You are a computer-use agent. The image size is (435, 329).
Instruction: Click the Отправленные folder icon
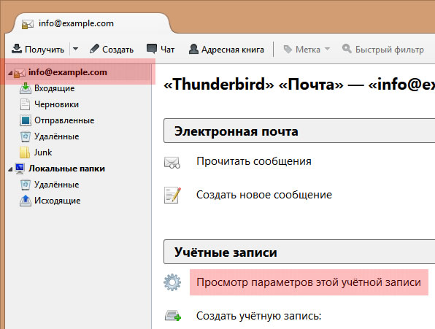(x=26, y=120)
